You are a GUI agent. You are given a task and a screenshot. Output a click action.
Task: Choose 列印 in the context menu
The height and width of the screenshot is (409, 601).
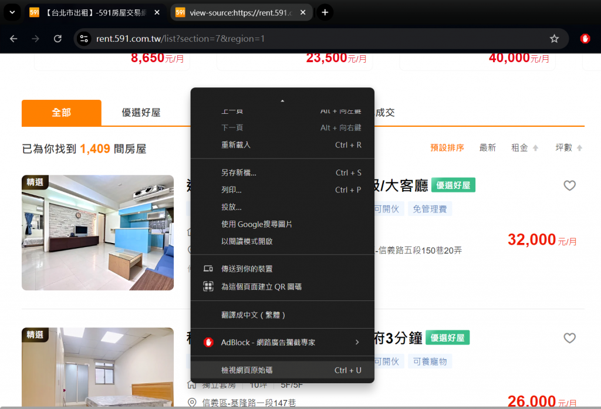(282, 190)
